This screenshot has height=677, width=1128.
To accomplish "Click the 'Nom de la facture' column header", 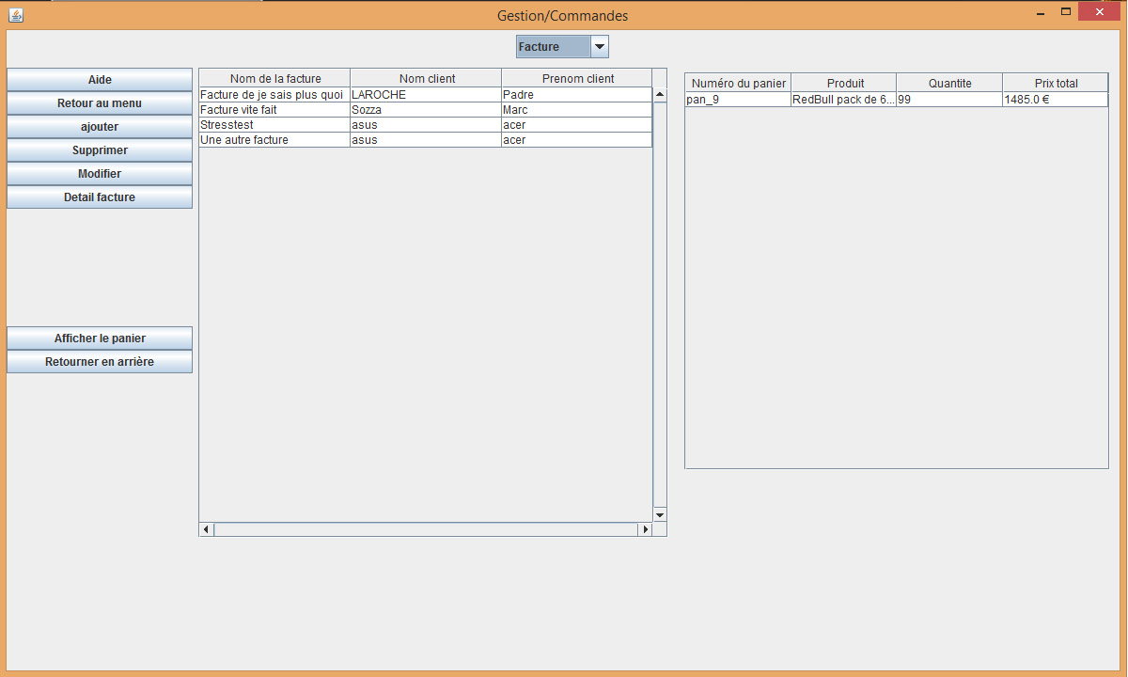I will click(274, 78).
